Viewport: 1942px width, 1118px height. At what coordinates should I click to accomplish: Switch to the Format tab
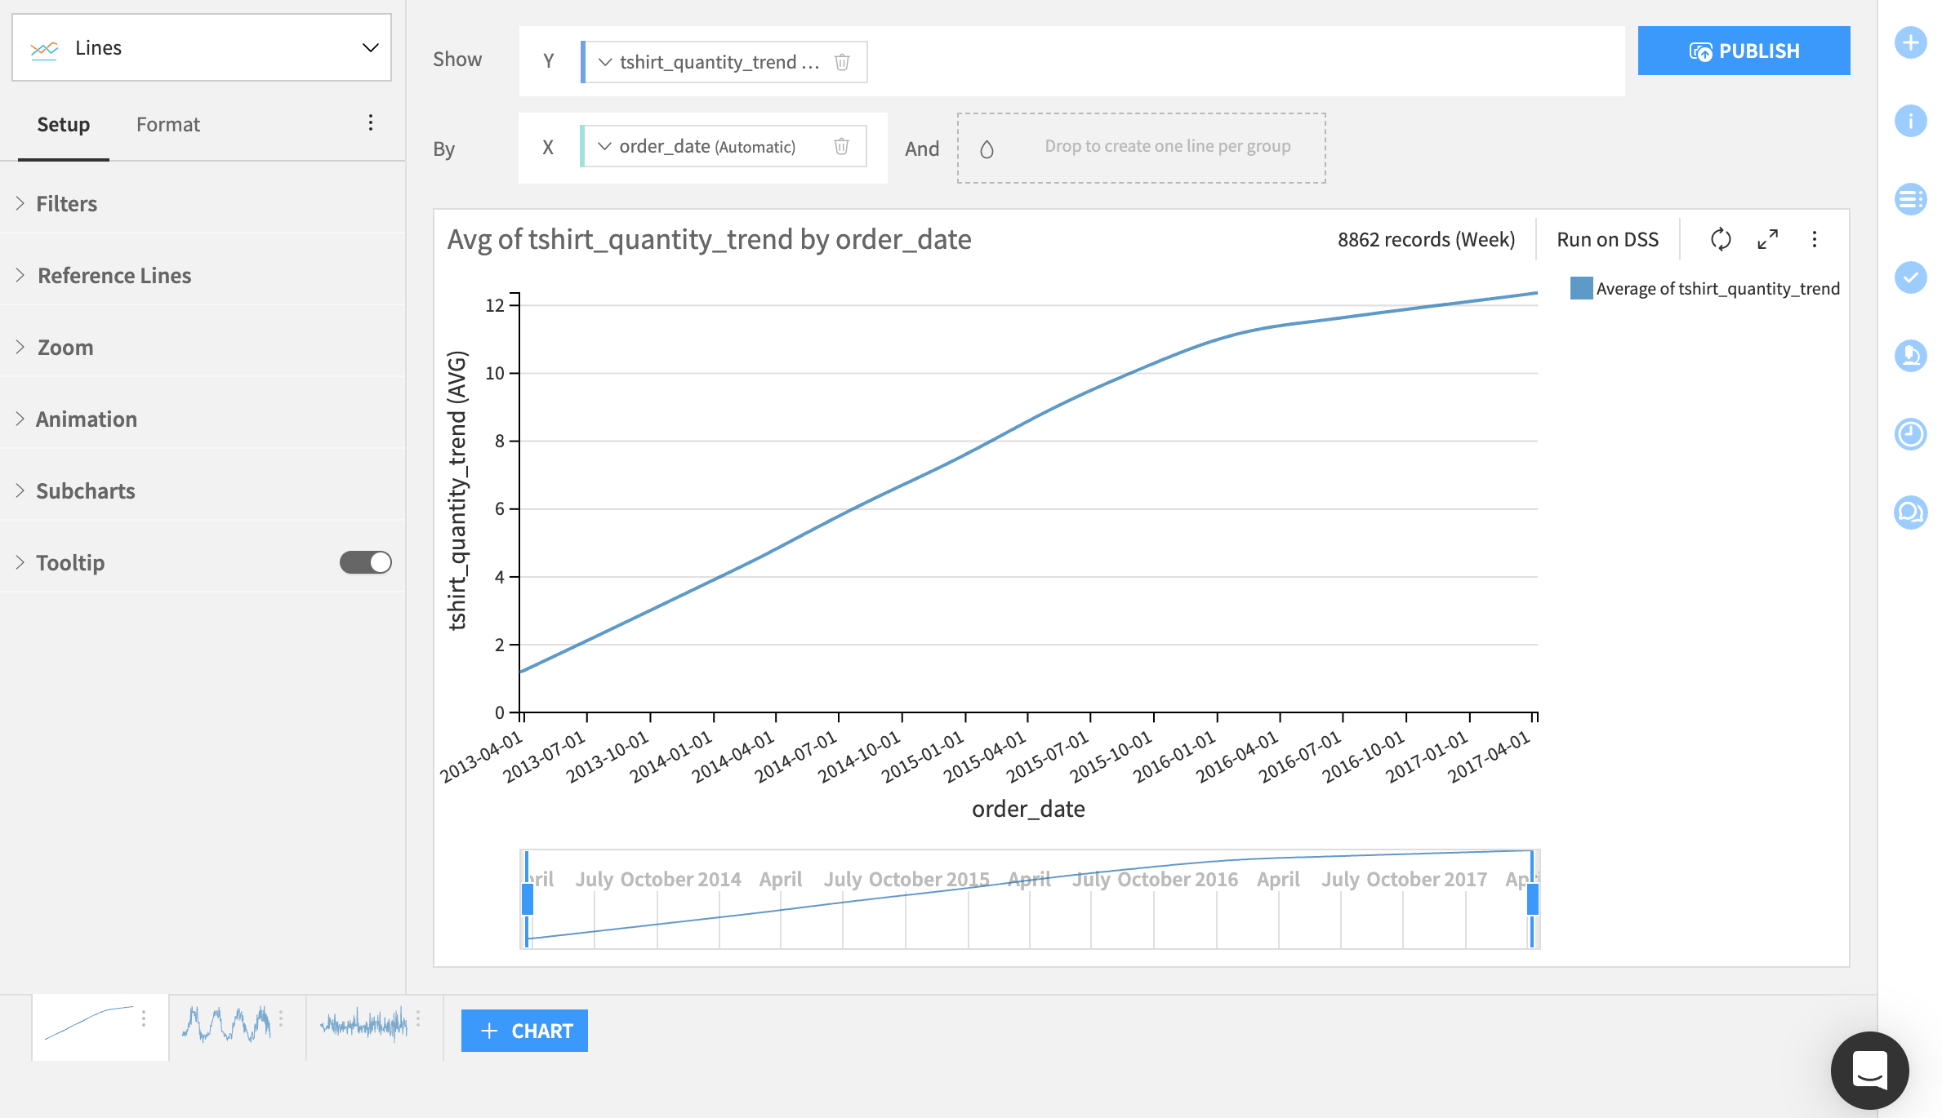coord(167,124)
